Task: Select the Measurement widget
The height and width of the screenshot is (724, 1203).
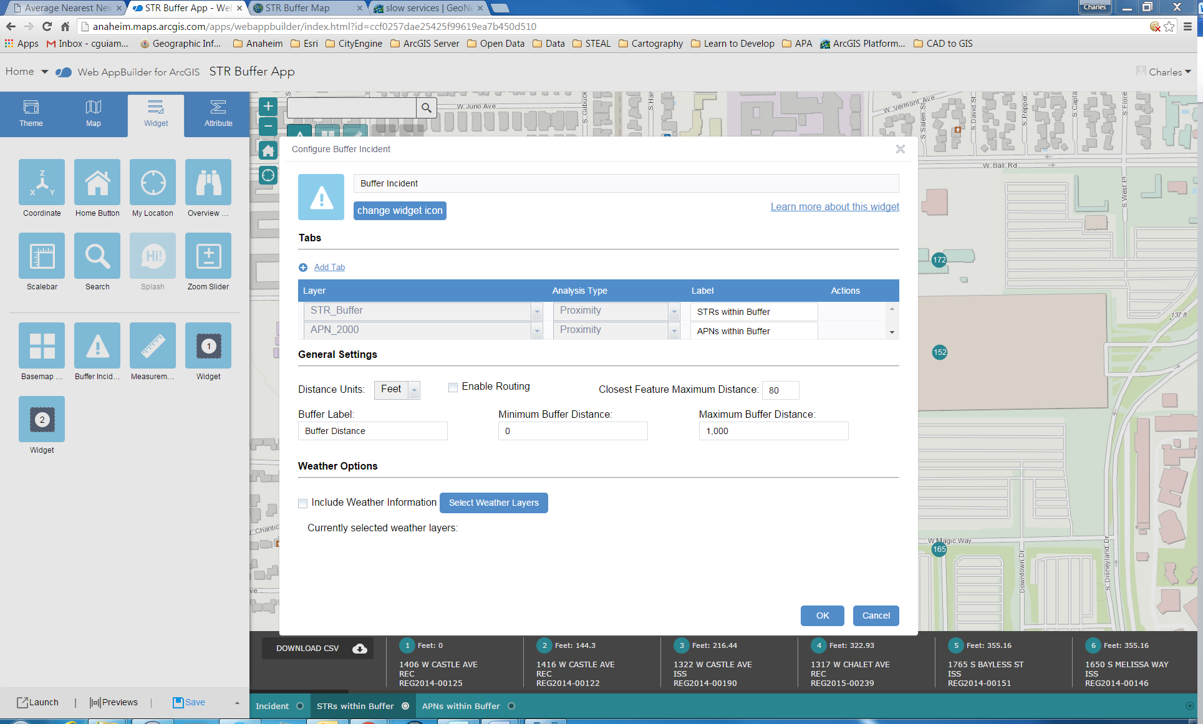Action: (153, 345)
